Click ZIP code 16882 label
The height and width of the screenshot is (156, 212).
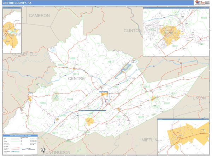[x=167, y=104]
